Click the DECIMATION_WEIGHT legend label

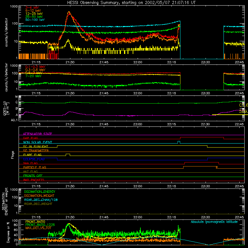(39, 196)
